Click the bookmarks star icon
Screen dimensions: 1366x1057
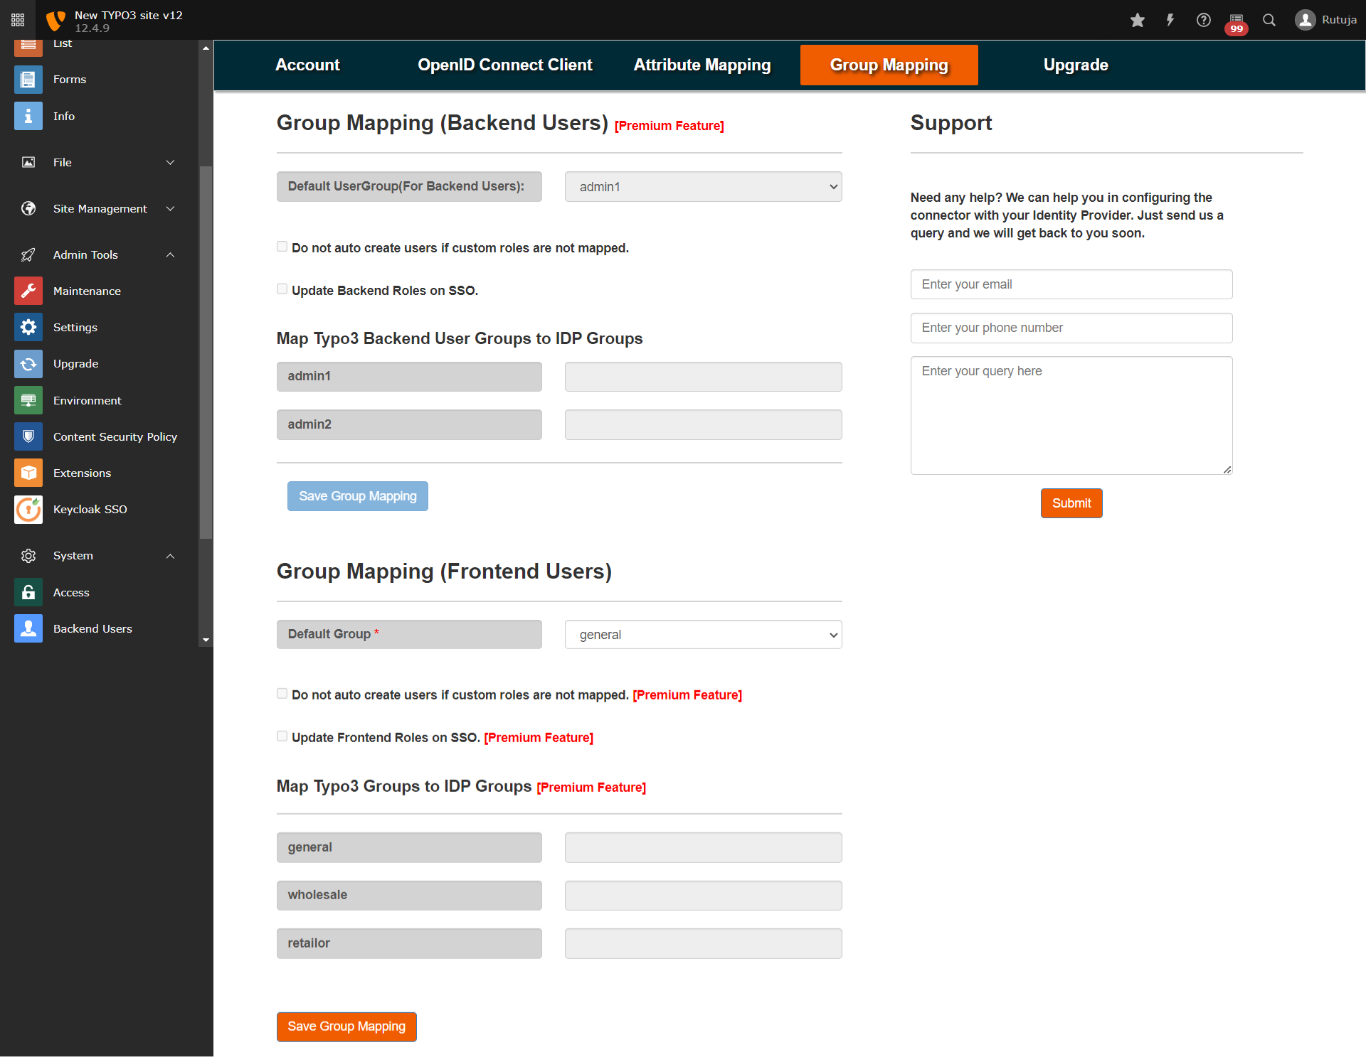(1138, 20)
